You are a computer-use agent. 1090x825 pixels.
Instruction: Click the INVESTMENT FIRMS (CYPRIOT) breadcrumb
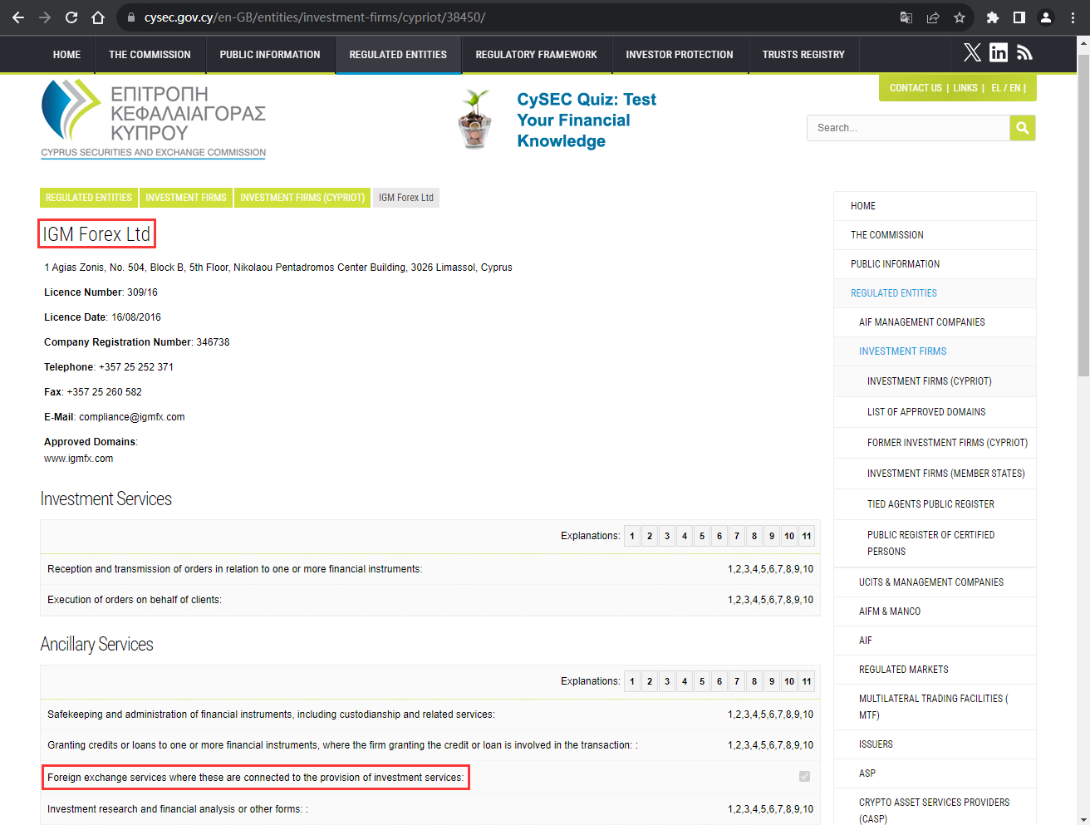coord(302,198)
